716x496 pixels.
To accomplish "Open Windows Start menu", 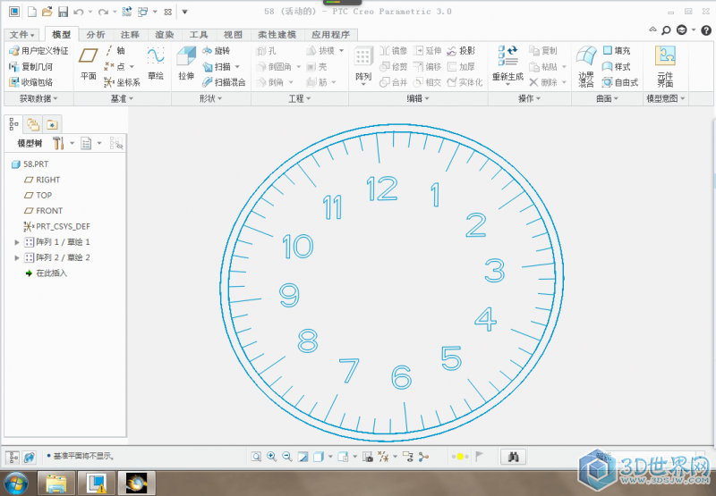I will pyautogui.click(x=16, y=483).
